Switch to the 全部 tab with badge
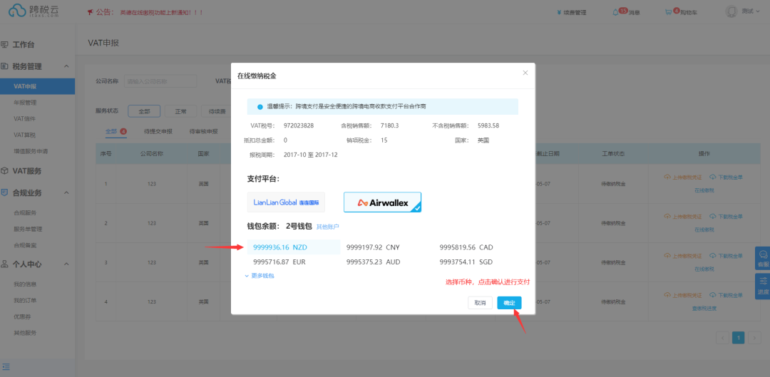The width and height of the screenshot is (770, 377). point(116,132)
